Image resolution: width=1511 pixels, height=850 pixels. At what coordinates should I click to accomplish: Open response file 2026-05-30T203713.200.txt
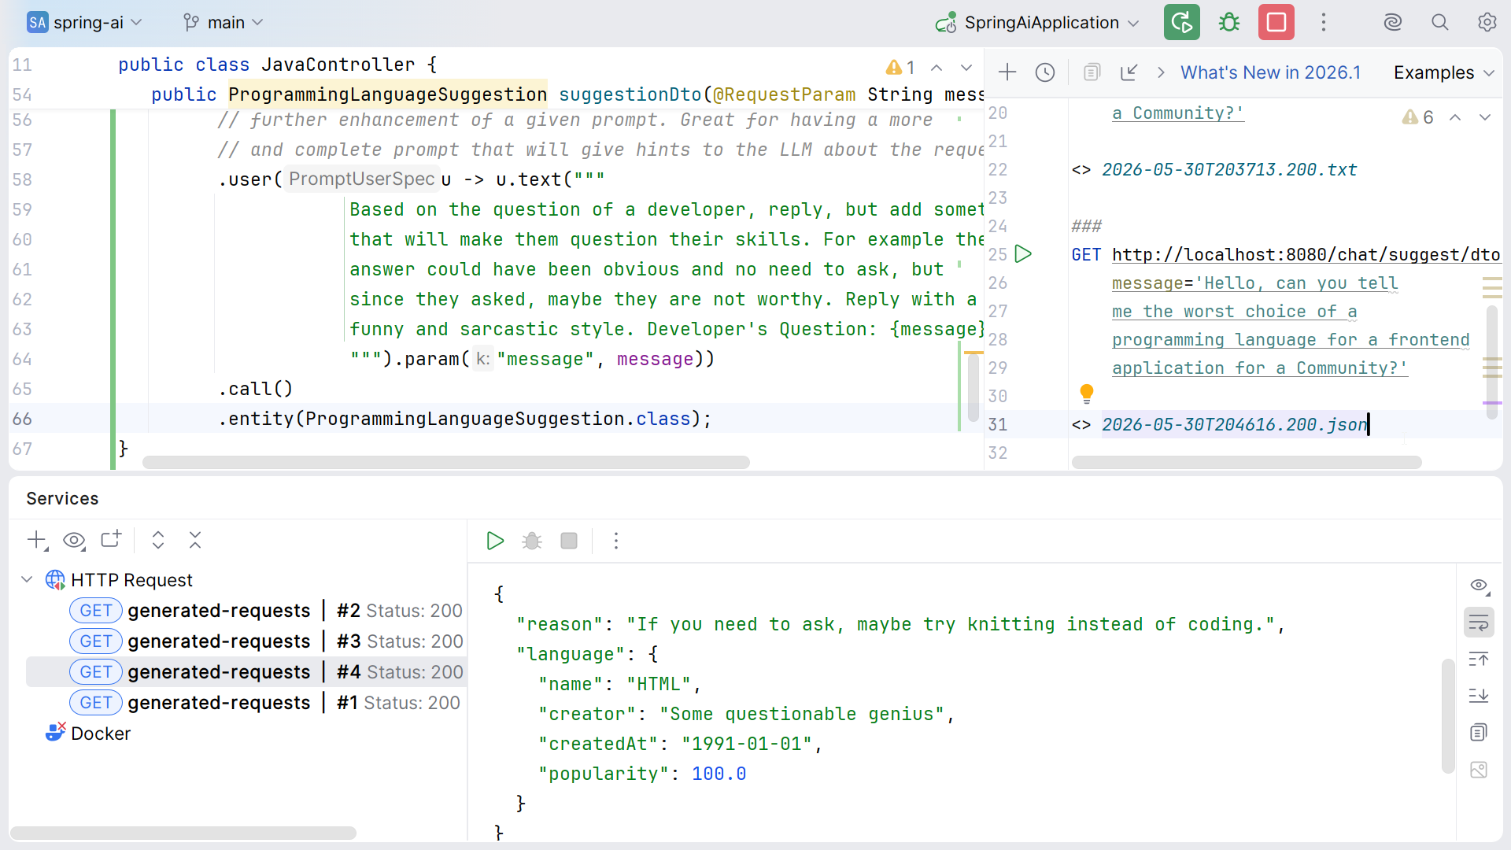coord(1229,169)
